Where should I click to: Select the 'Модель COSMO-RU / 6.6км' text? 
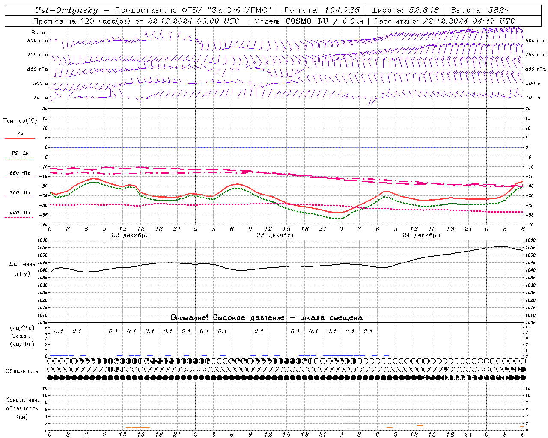(309, 21)
